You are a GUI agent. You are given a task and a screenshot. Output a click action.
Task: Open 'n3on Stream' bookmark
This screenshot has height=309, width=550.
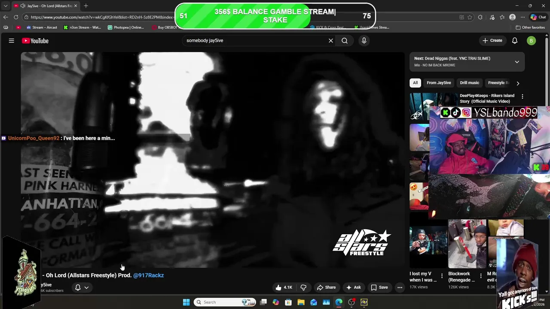(82, 27)
